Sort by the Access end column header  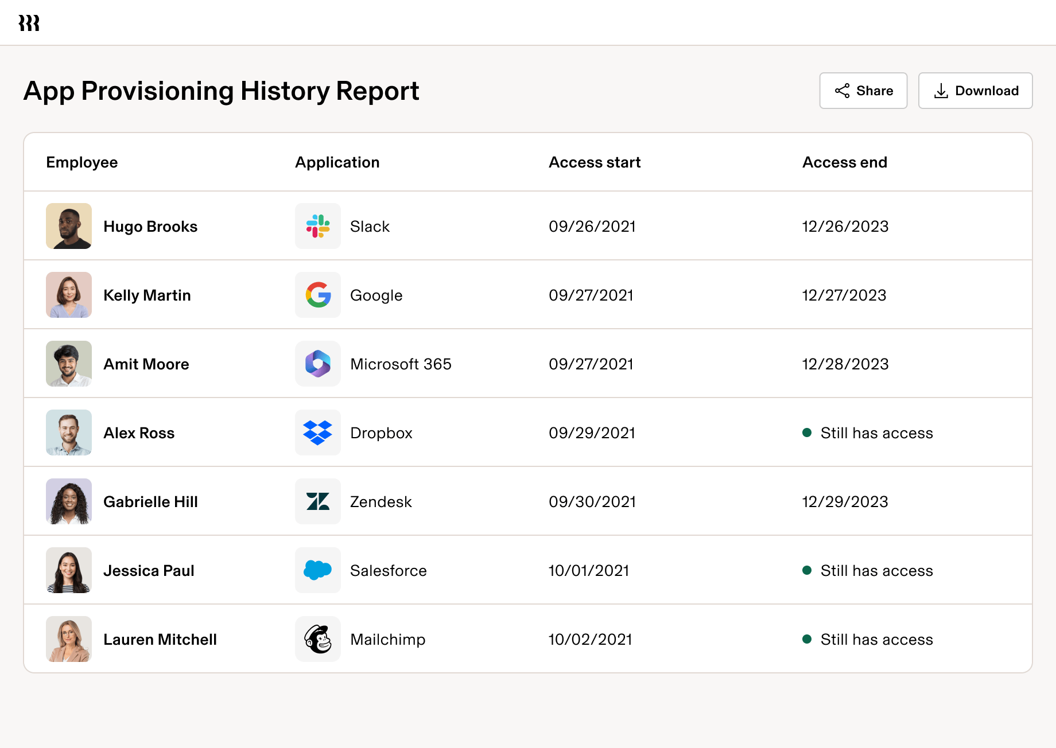click(844, 162)
